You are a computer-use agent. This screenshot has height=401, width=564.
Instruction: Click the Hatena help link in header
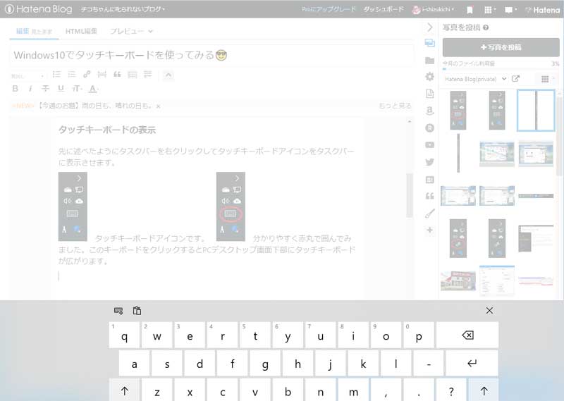coord(542,10)
